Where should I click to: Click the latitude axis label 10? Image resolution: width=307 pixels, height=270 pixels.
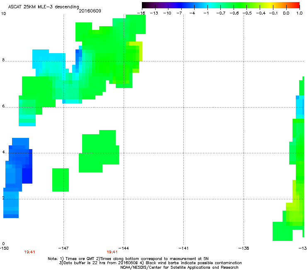3,14
